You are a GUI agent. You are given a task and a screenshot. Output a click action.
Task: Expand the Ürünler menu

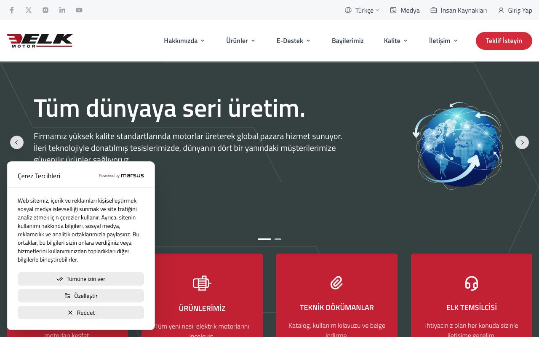click(x=240, y=41)
